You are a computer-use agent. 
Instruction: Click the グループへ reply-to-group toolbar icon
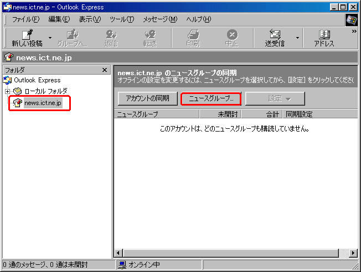(x=73, y=38)
